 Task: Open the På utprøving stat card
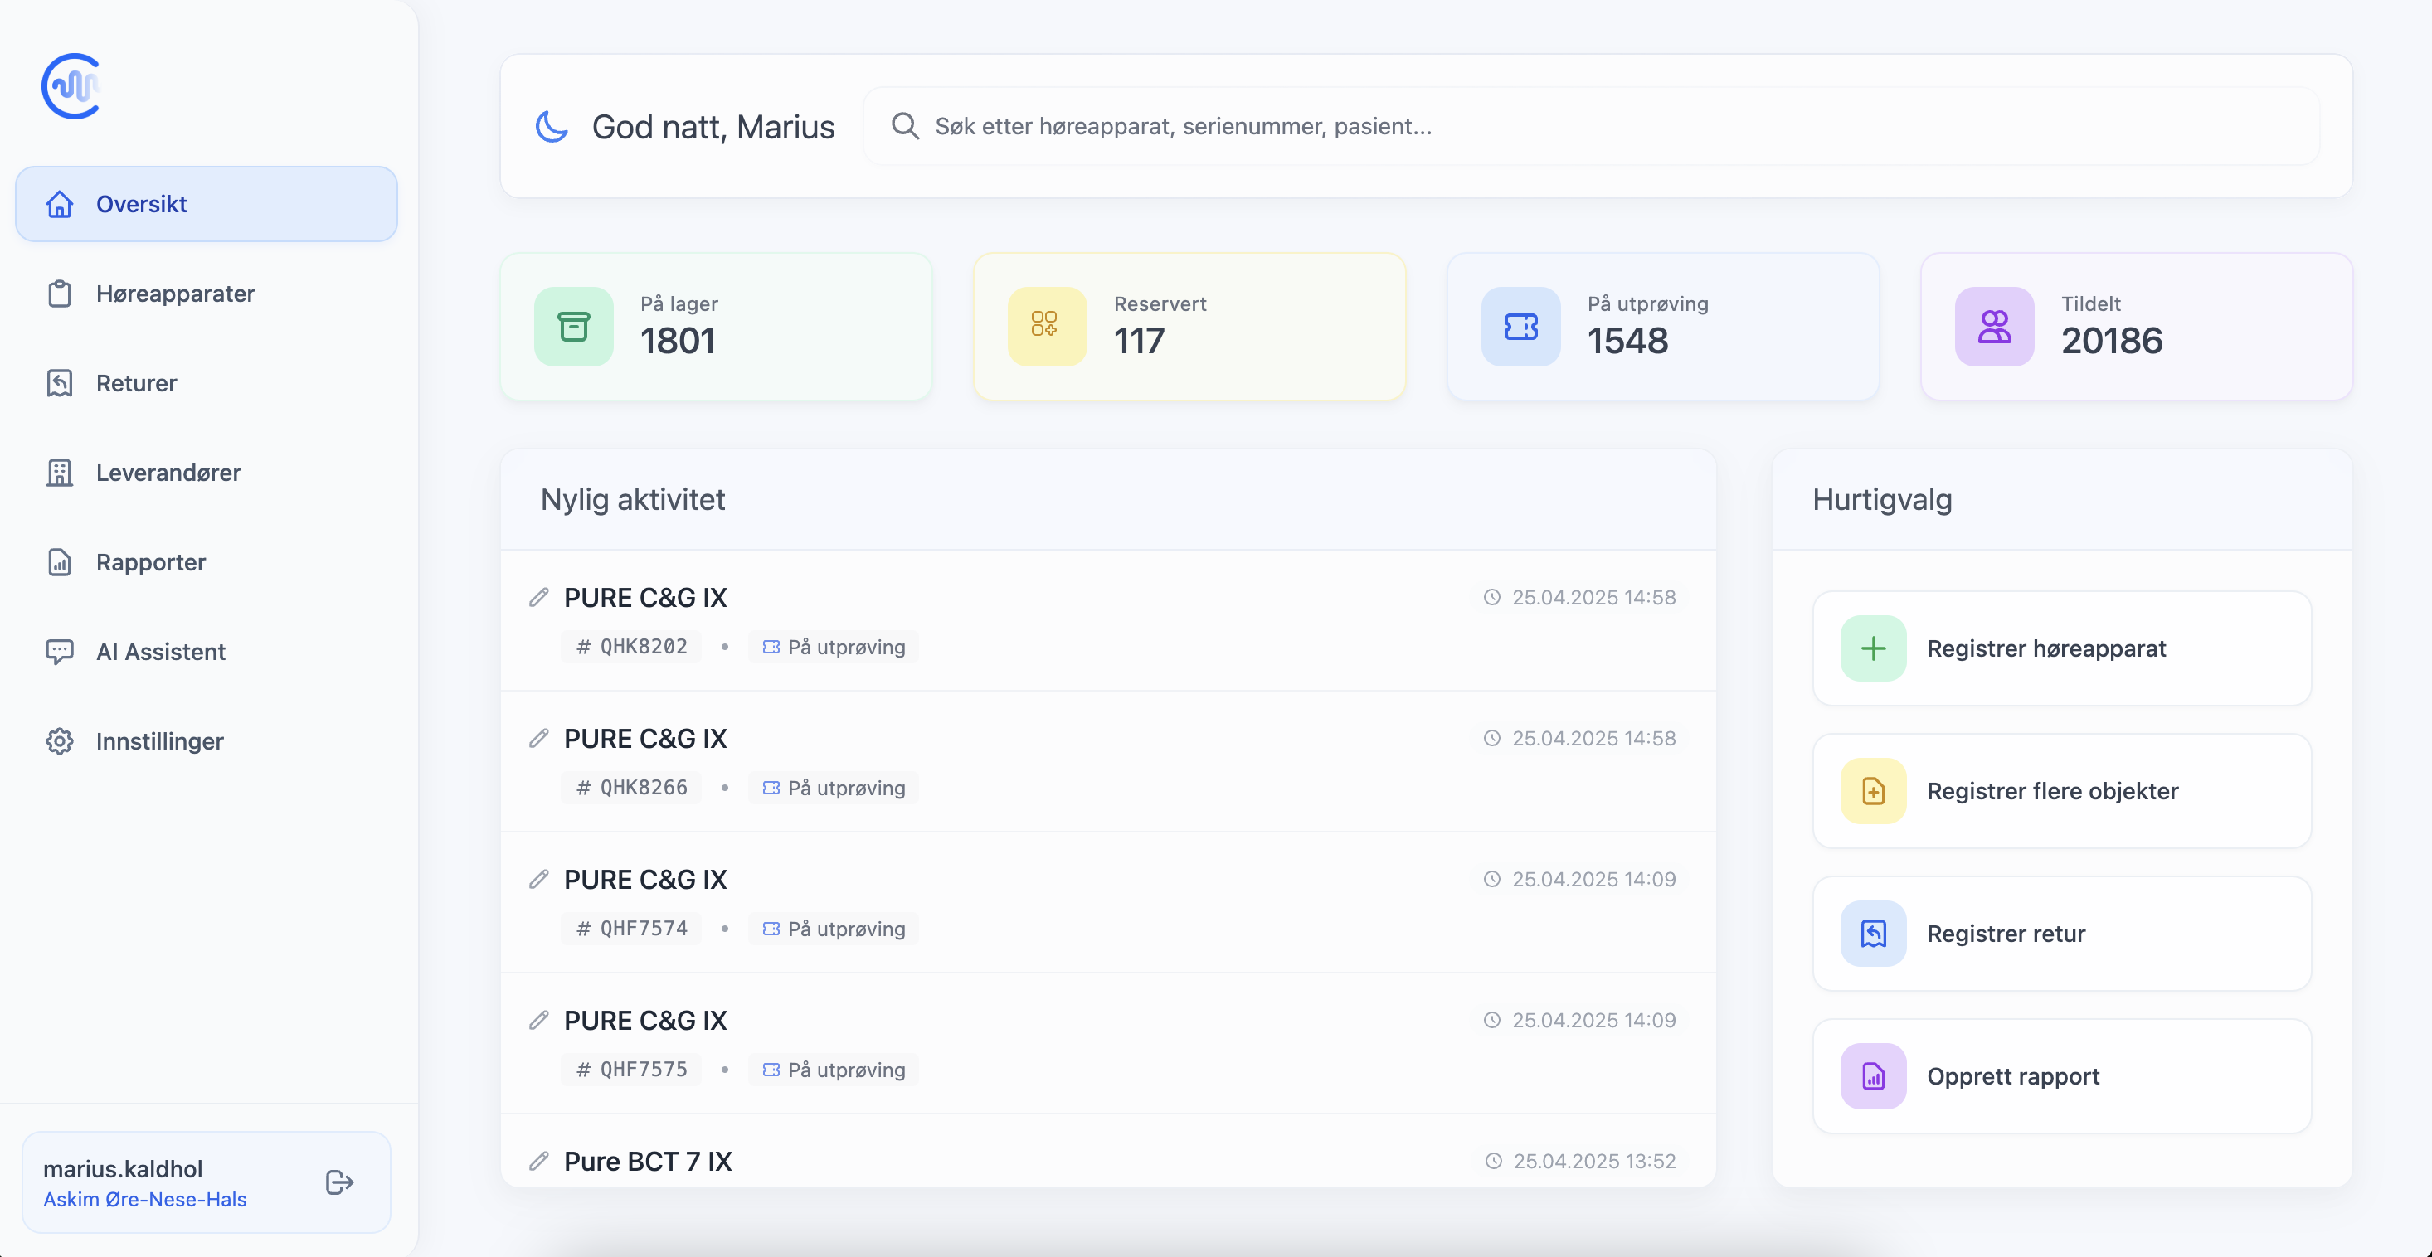(1664, 327)
